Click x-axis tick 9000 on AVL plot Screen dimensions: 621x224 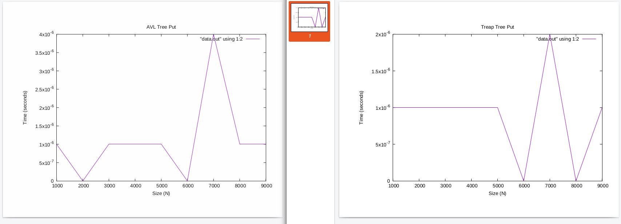click(267, 186)
